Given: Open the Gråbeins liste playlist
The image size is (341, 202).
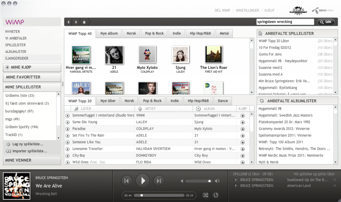Looking at the screenshot, I should tap(20, 96).
